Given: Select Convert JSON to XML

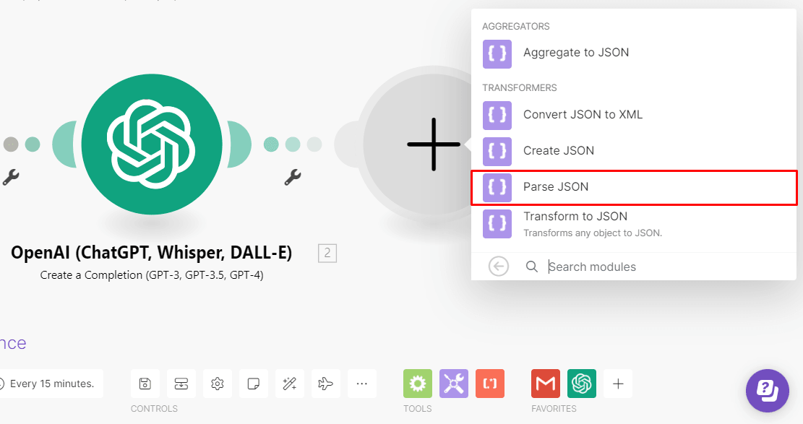Looking at the screenshot, I should click(x=634, y=116).
